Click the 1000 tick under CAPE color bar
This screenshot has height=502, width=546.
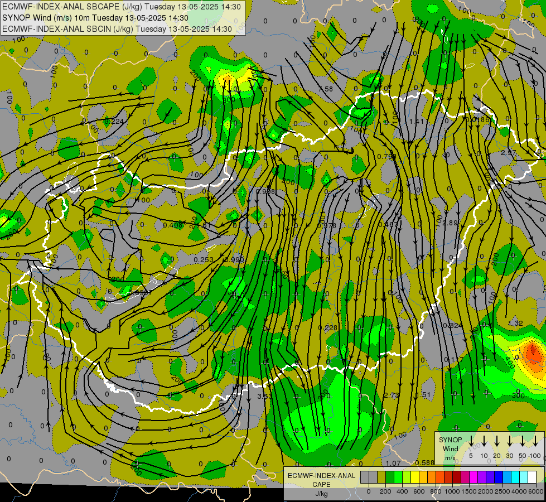click(x=452, y=491)
